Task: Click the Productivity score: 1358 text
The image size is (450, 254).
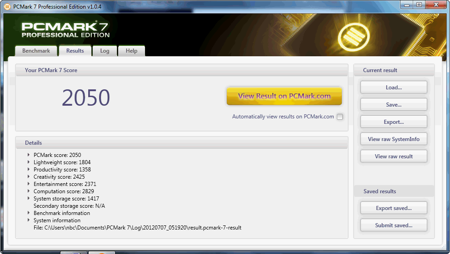Action: 62,170
